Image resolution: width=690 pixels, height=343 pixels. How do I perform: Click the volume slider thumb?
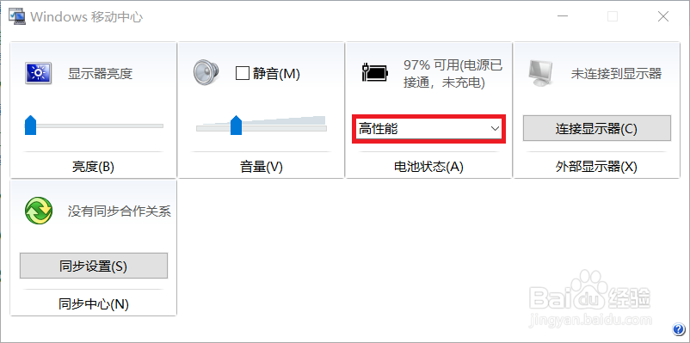pos(237,125)
